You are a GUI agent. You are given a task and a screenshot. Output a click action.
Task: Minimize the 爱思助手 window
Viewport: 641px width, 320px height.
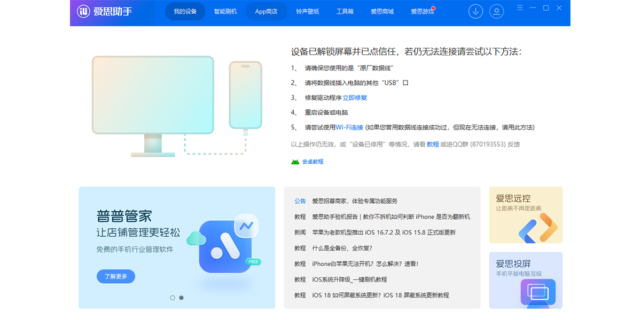tap(533, 8)
